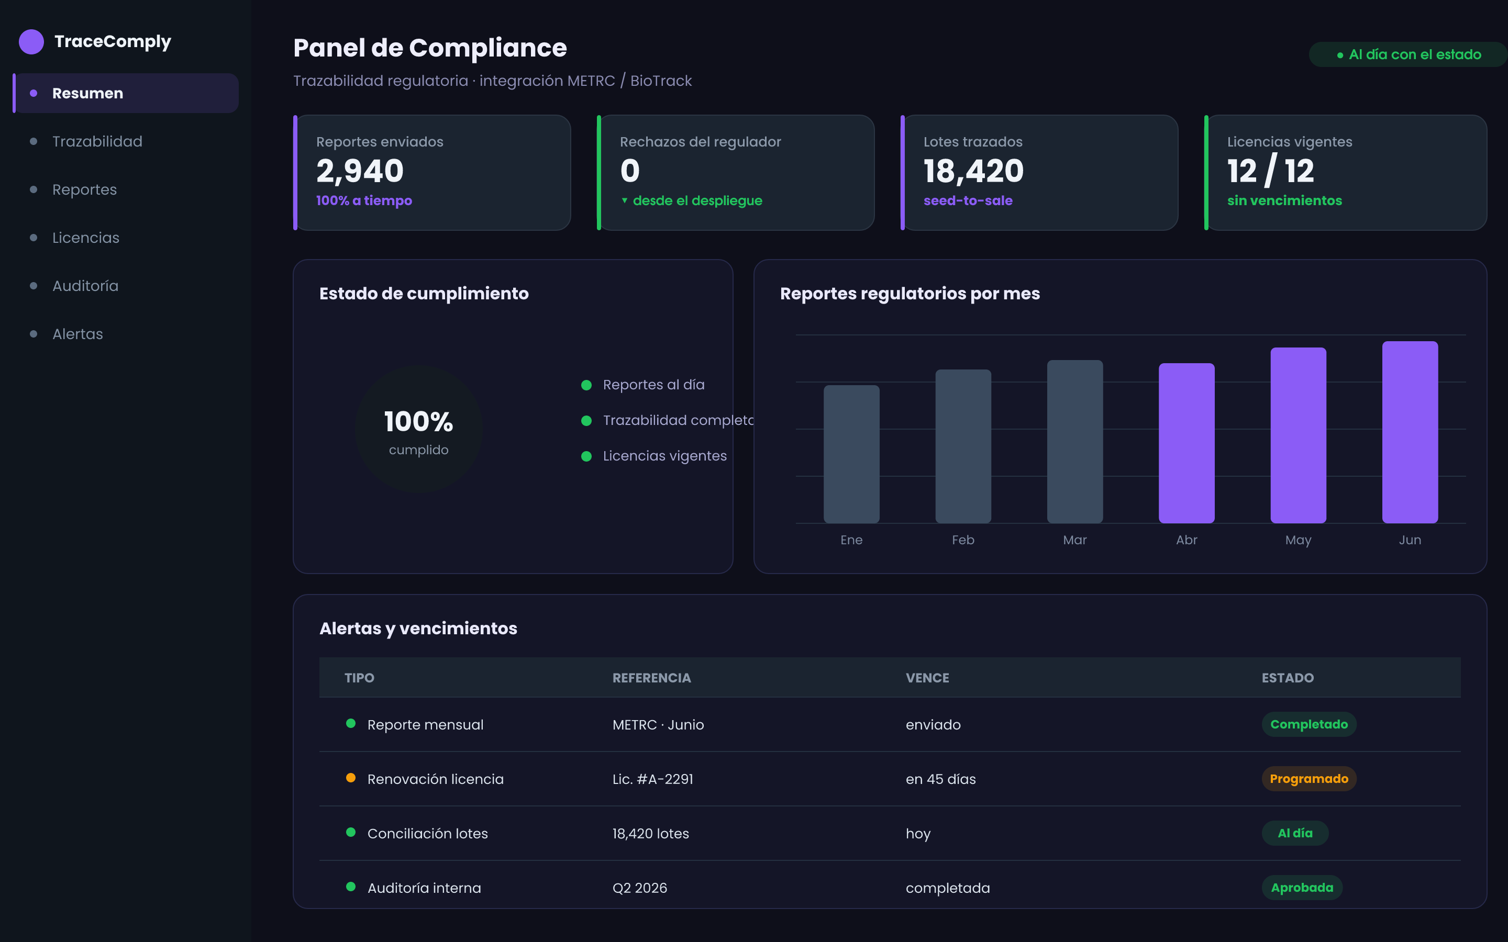Image resolution: width=1508 pixels, height=942 pixels.
Task: Click the green legend dot for Licencias vigentes
Action: pyautogui.click(x=586, y=456)
